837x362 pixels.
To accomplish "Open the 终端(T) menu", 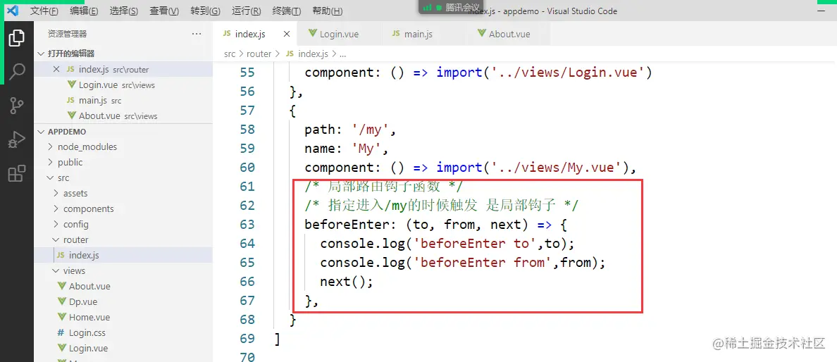I will tap(287, 11).
